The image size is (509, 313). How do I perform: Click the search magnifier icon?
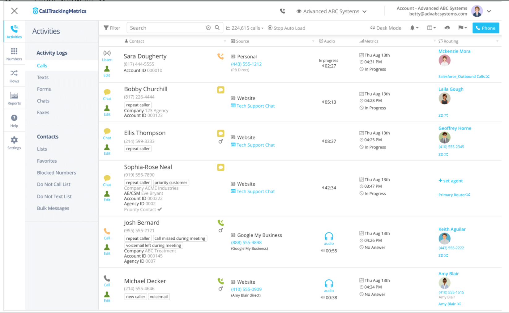click(x=217, y=28)
